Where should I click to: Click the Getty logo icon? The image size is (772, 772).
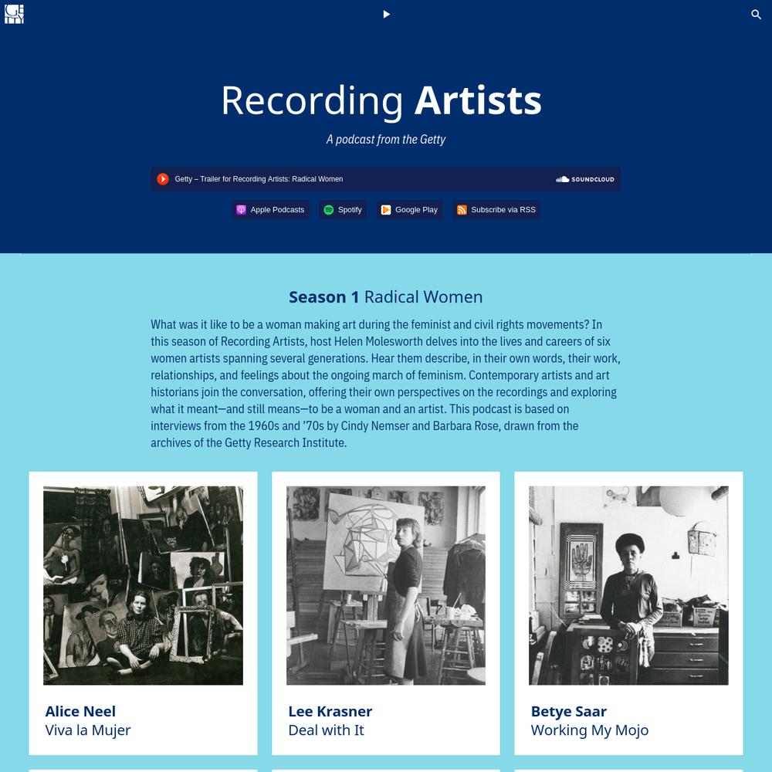click(x=14, y=14)
